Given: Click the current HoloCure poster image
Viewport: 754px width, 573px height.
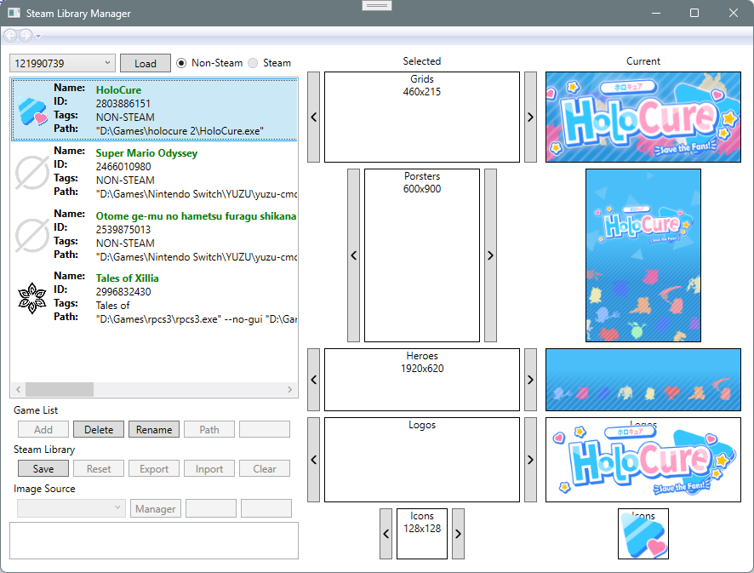Looking at the screenshot, I should (643, 255).
